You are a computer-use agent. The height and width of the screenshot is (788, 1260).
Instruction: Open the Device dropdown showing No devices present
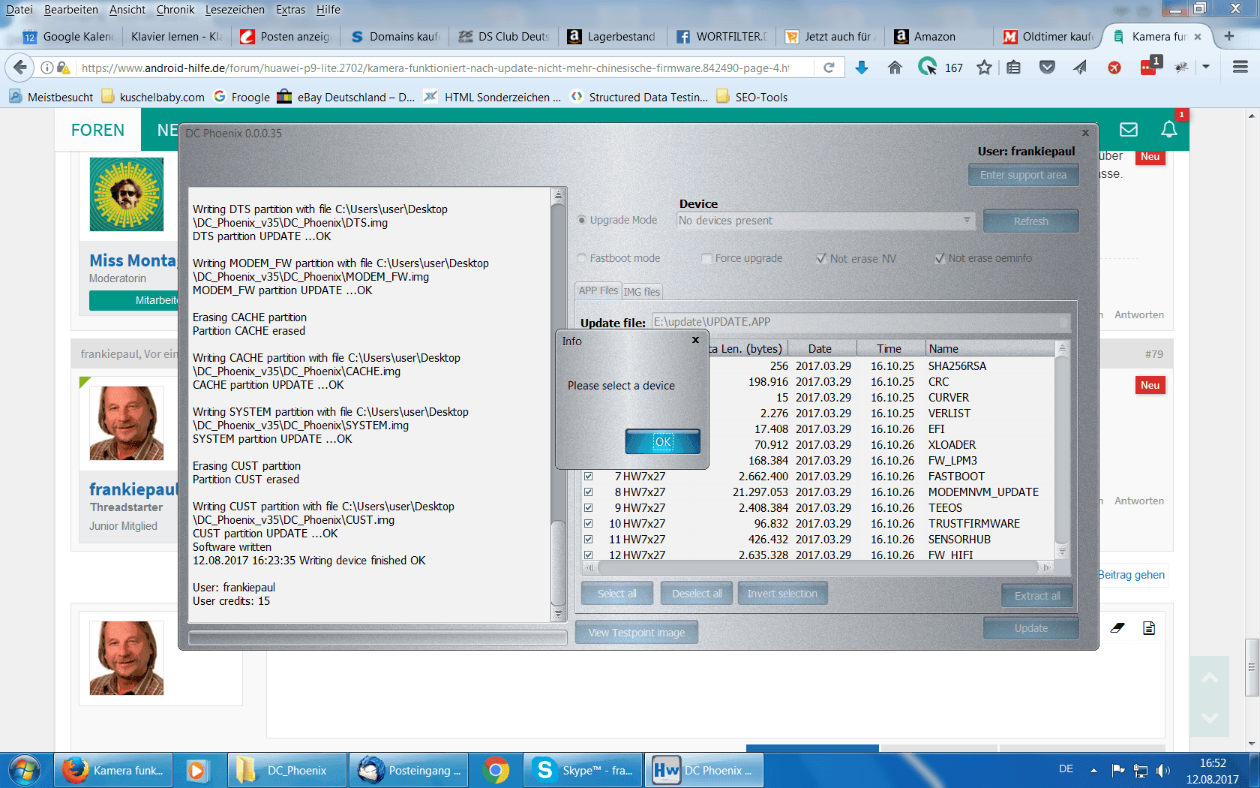point(826,221)
